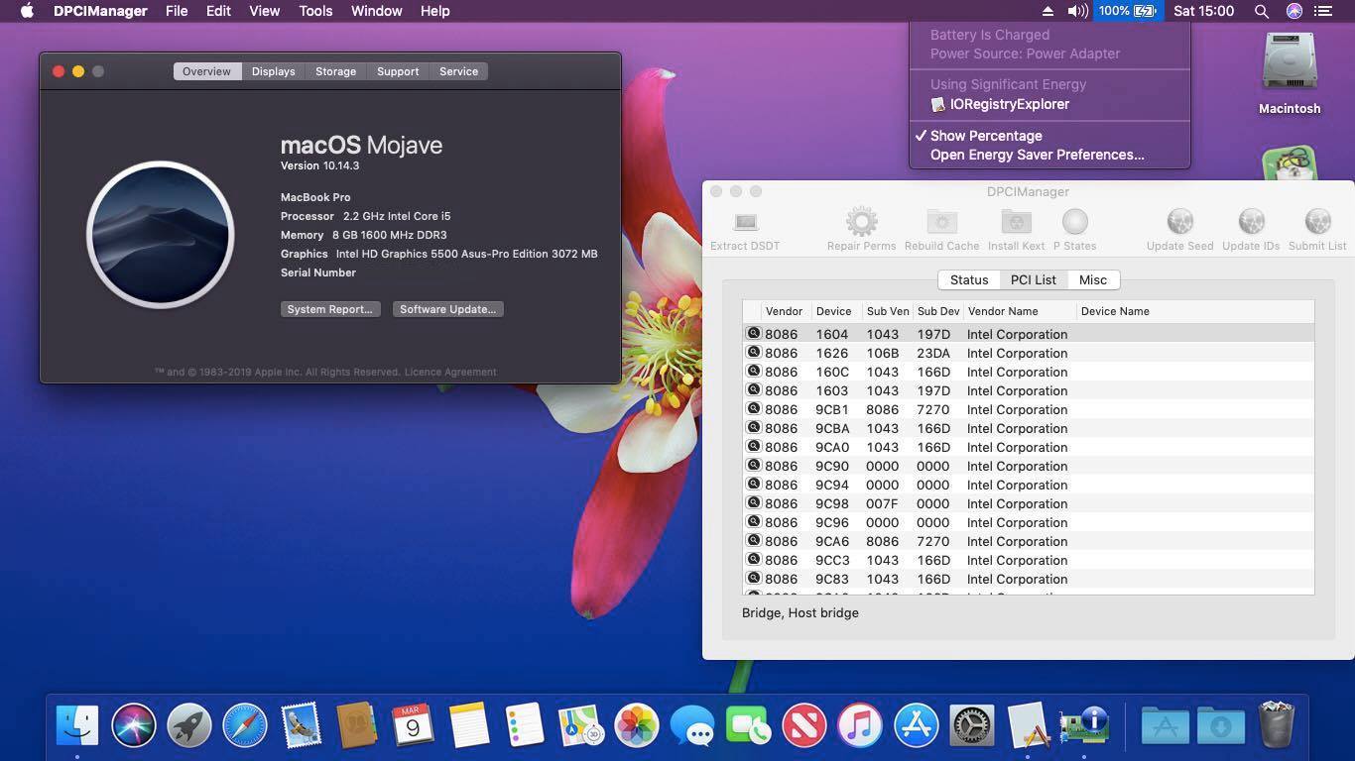Open the Support tab in About This Mac
This screenshot has width=1355, height=761.
click(398, 71)
